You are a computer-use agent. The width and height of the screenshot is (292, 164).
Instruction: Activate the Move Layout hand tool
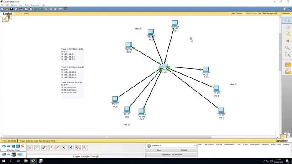[287, 27]
